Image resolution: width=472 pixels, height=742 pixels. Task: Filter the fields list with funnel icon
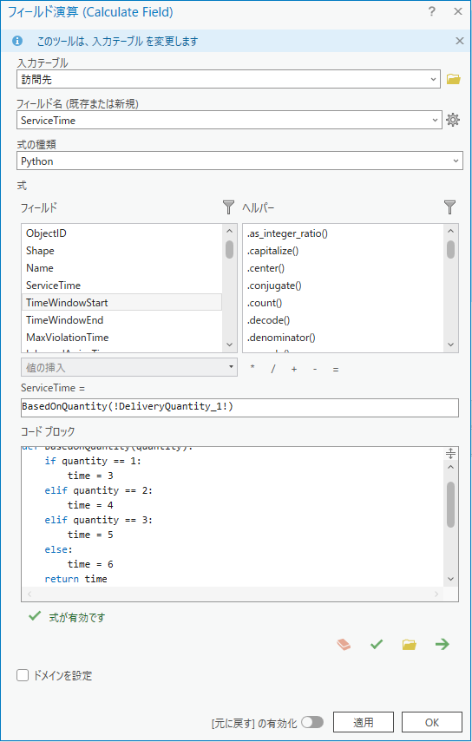[x=228, y=207]
